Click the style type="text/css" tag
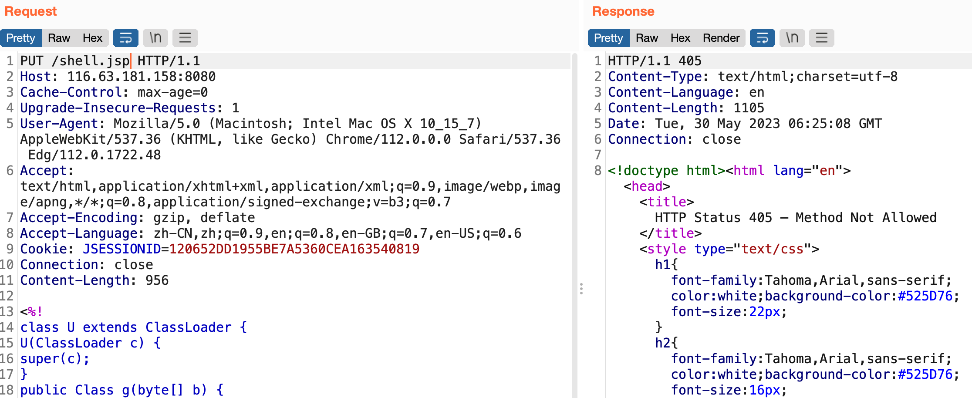972x398 pixels. (x=729, y=249)
